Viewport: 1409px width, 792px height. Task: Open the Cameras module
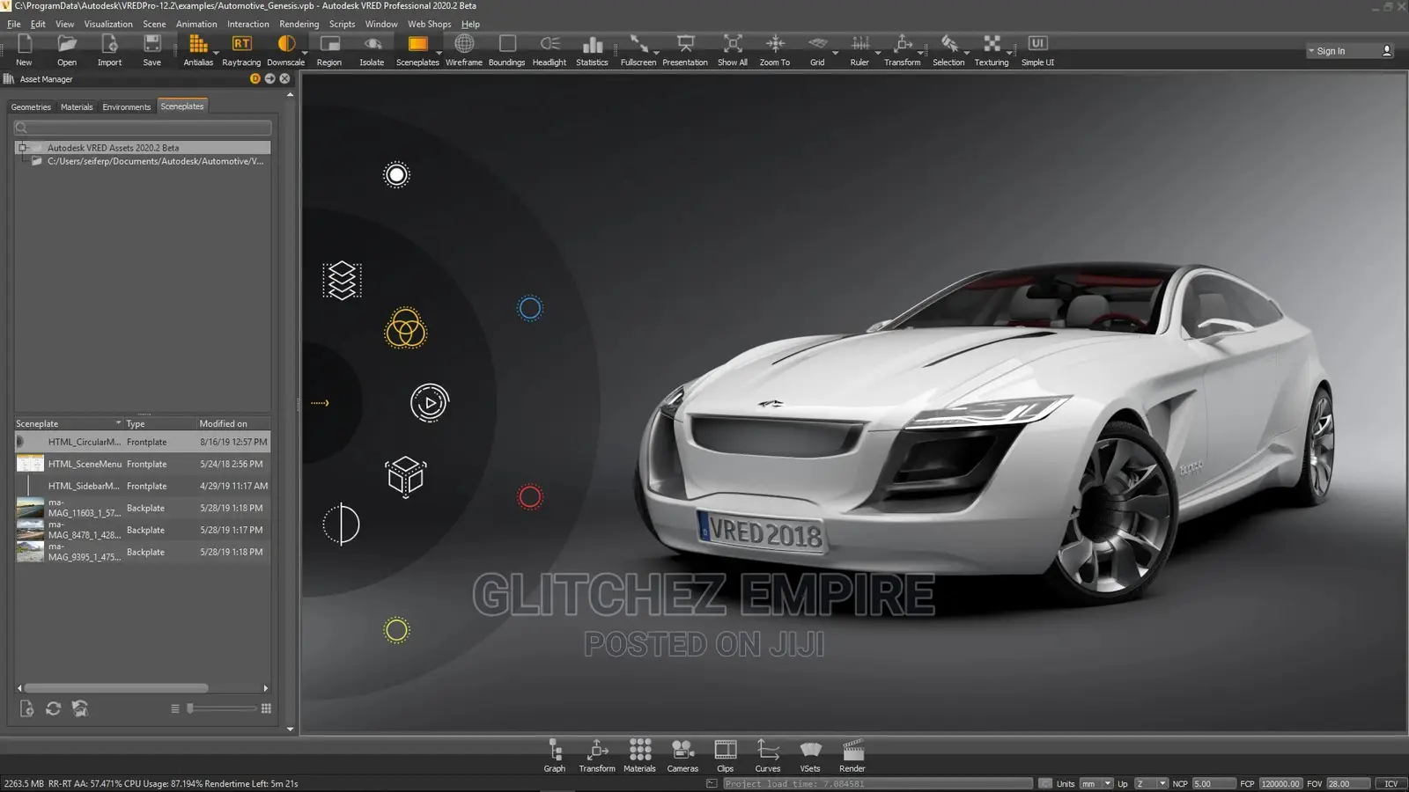682,756
